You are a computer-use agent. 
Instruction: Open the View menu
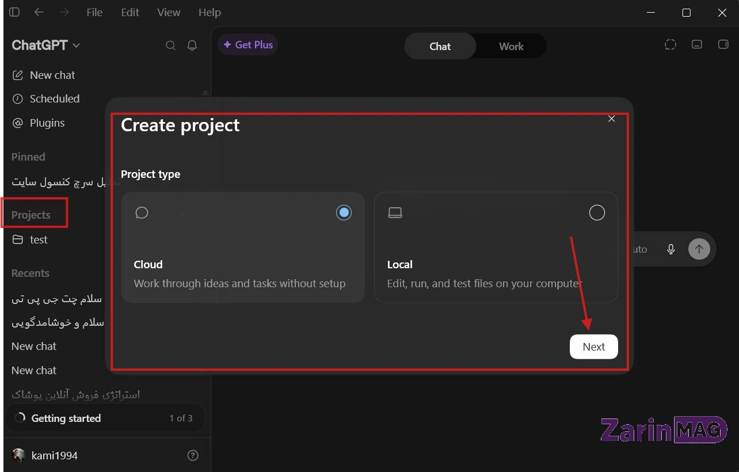pos(169,12)
